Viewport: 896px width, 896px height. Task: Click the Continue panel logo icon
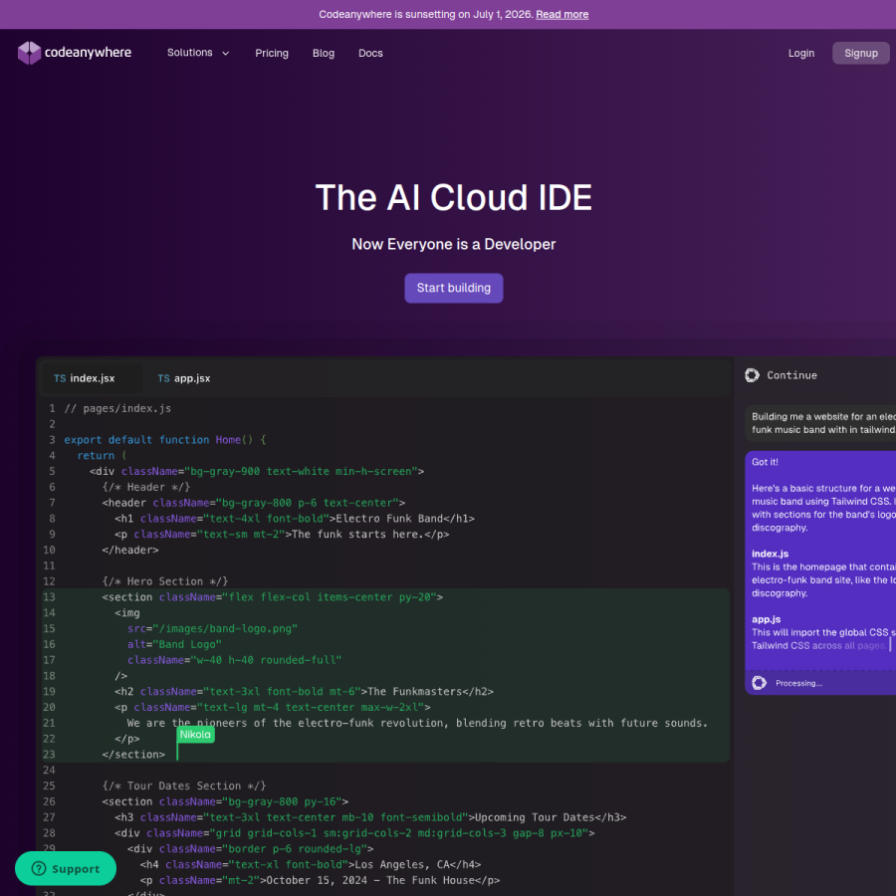[x=752, y=375]
